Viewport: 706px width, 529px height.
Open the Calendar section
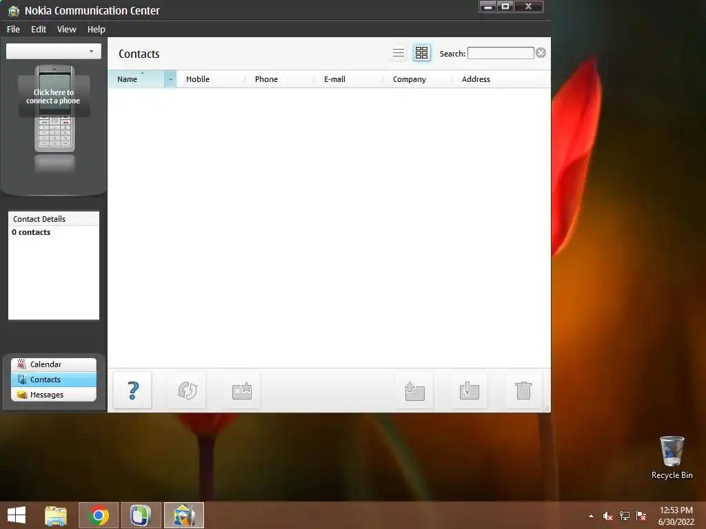(54, 364)
